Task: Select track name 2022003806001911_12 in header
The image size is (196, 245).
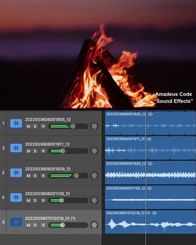Action: click(x=47, y=144)
